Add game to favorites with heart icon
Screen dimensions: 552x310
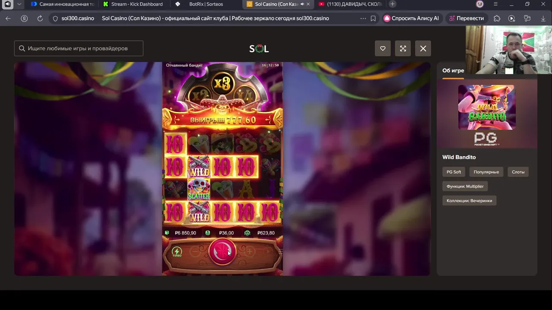tap(383, 49)
